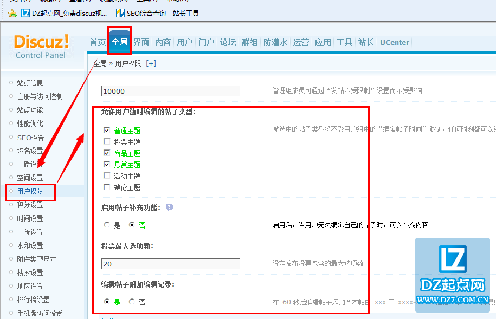Viewport: 496px width, 319px height.
Task: Open 站点信息 in the sidebar
Action: tap(30, 83)
